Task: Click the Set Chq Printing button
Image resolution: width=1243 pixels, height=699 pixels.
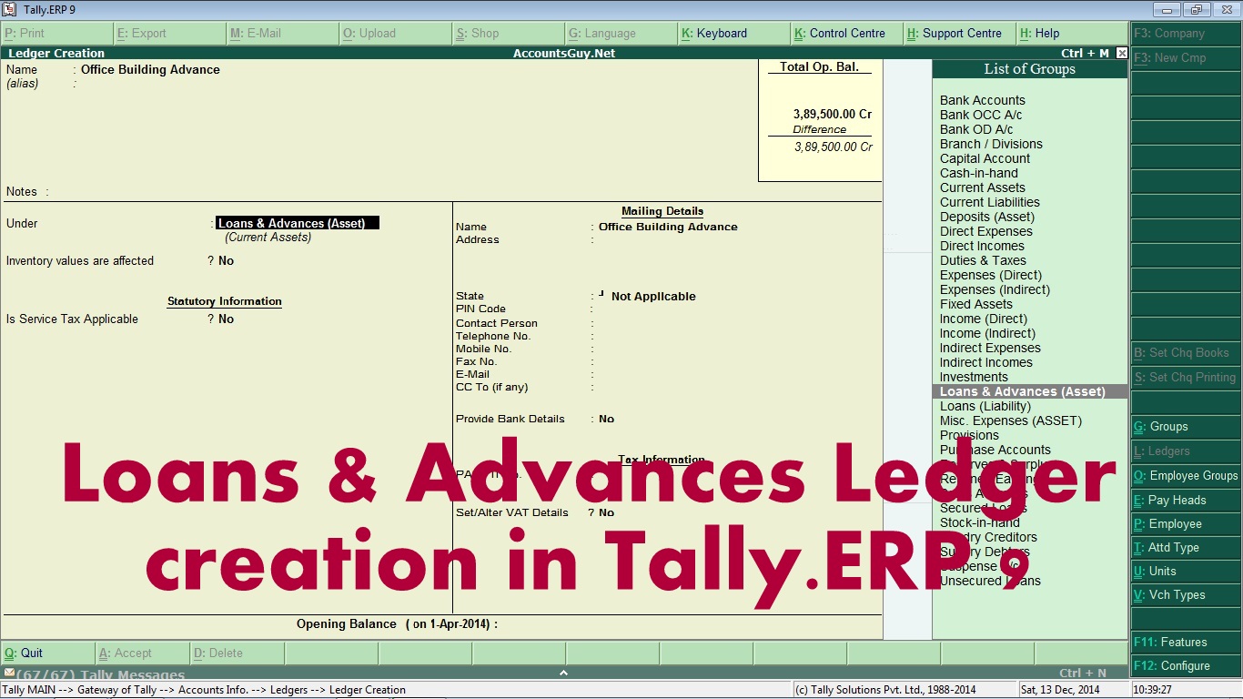Action: click(1186, 378)
